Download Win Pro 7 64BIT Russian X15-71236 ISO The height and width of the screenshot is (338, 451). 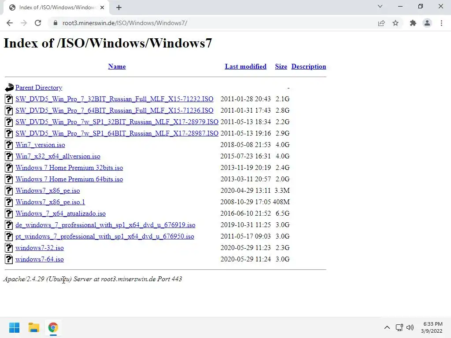[x=115, y=110]
